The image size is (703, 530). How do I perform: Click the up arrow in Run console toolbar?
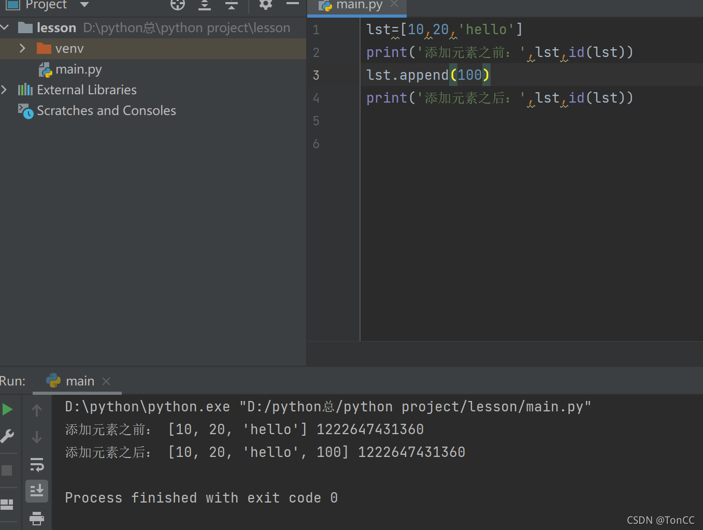tap(37, 410)
